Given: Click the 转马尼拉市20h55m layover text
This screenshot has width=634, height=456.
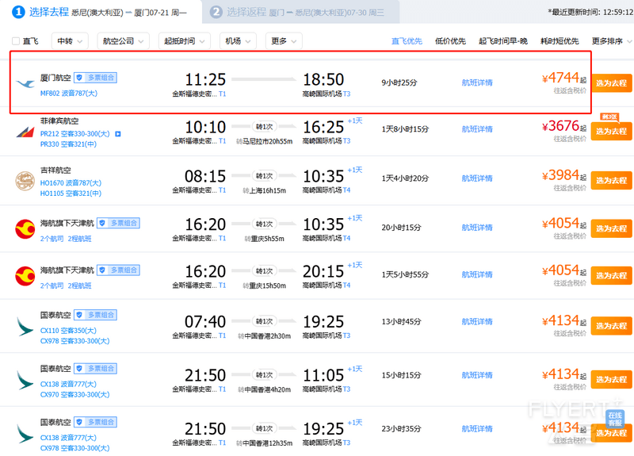Looking at the screenshot, I should coord(265,141).
